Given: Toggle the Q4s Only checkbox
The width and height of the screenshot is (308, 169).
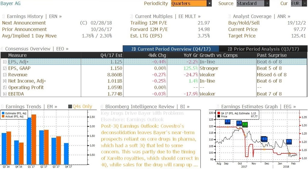Looking at the screenshot, I should pyautogui.click(x=70, y=107).
